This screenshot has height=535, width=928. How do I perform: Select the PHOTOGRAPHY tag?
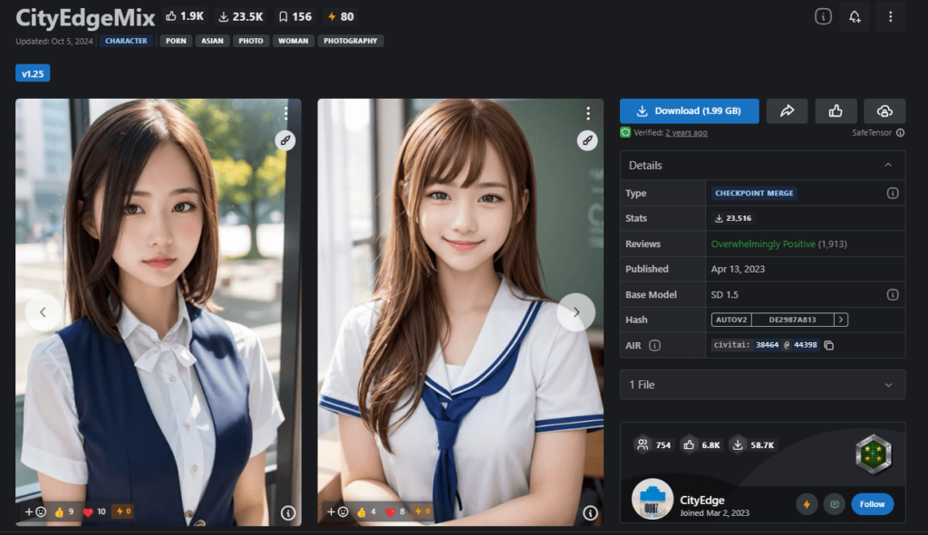point(350,41)
